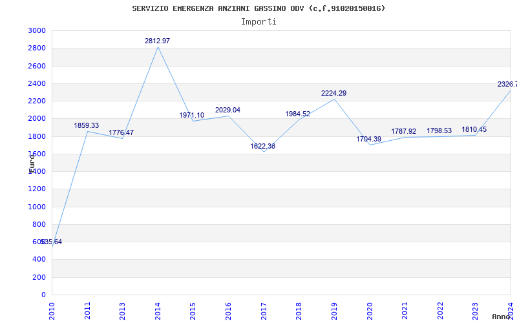Click the chart title SERVIZIO EMERGENZA ANZIANI GASSINO ODV

point(258,8)
